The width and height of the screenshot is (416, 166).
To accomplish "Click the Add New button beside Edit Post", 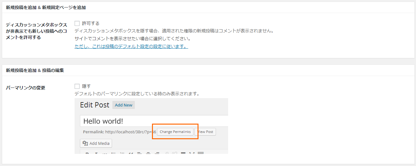I will point(124,105).
